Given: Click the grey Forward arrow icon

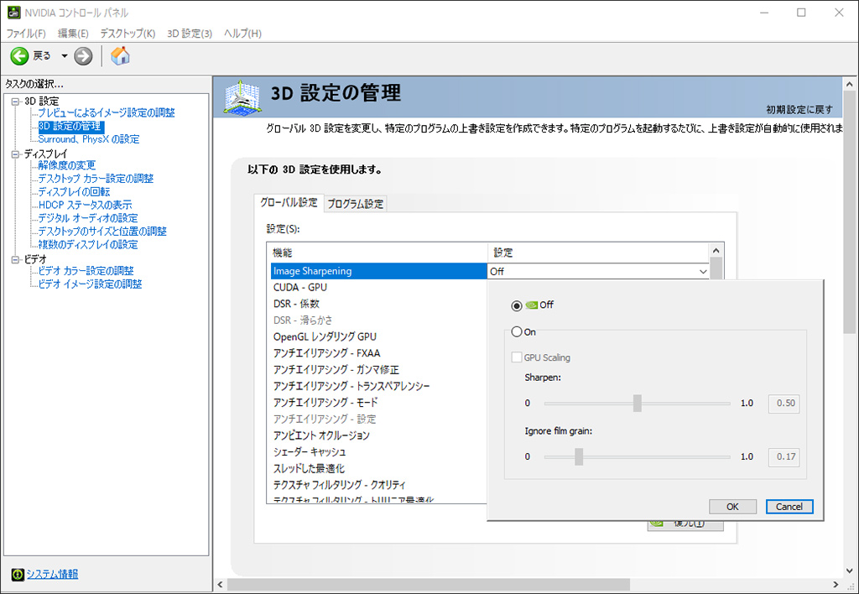Looking at the screenshot, I should [x=83, y=56].
